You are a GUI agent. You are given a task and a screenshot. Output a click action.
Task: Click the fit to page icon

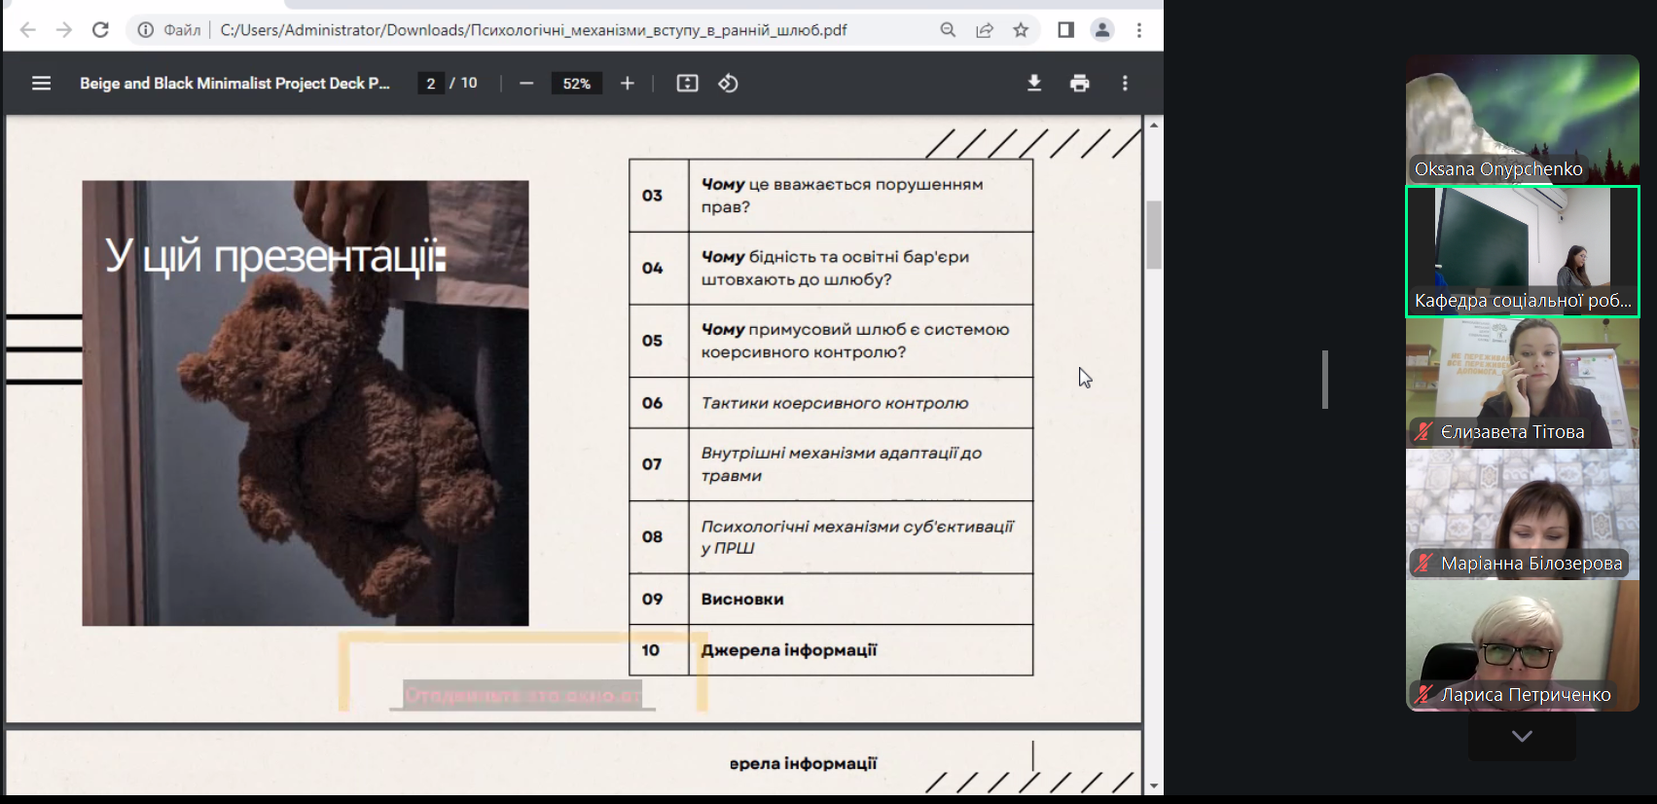(x=687, y=84)
